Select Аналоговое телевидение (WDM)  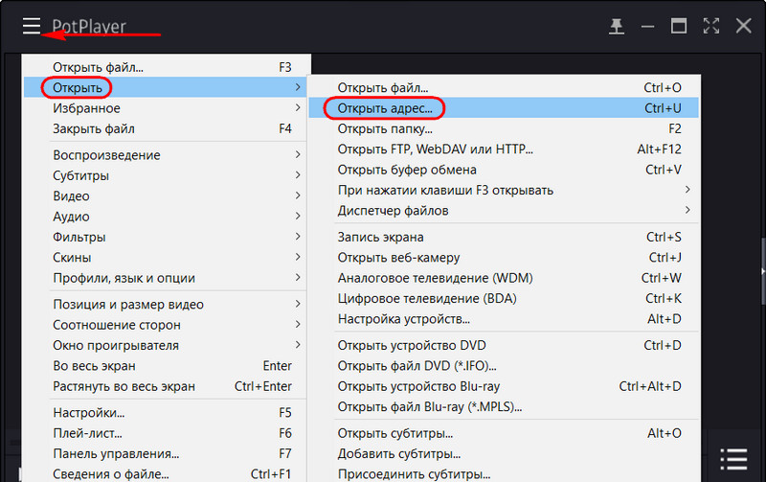point(504,278)
